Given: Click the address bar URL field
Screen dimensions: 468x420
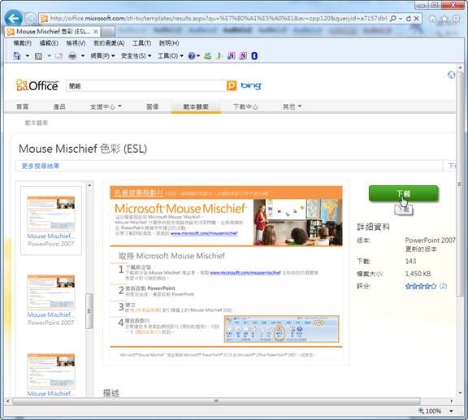Looking at the screenshot, I should coord(218,19).
